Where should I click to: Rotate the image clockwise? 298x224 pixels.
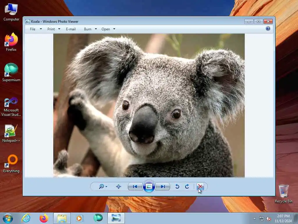point(187,187)
